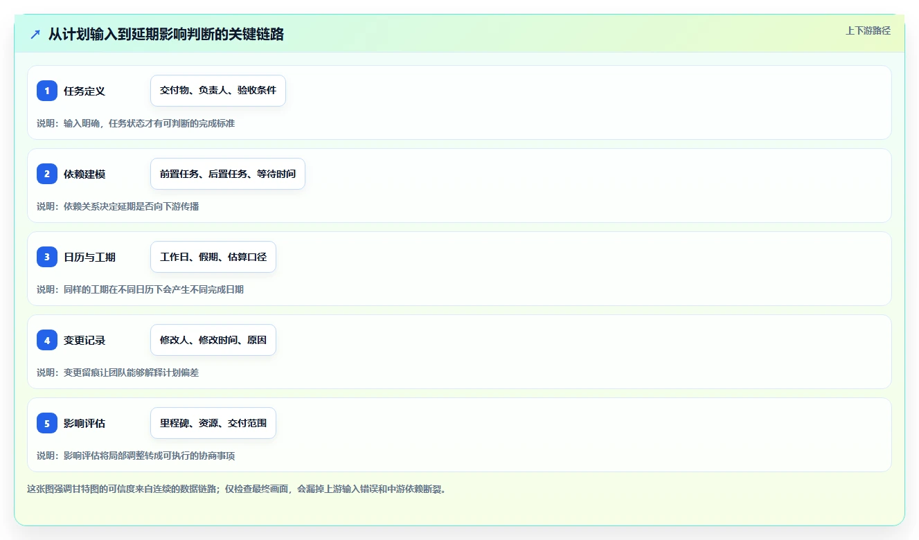
Task: Click the 影响评估 step title
Action: [x=84, y=423]
